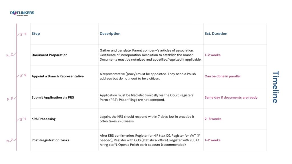Click "Same day if documents are ready" duration text
Screen dimensions: 292x164
pos(231,97)
